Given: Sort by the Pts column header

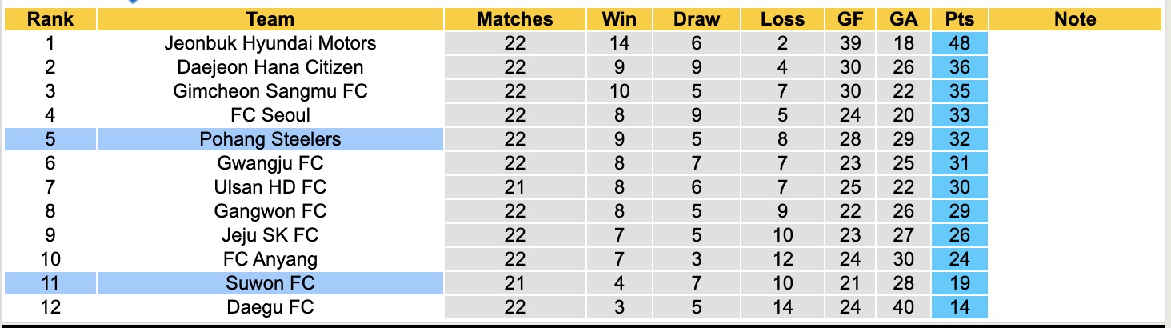Looking at the screenshot, I should (x=959, y=19).
